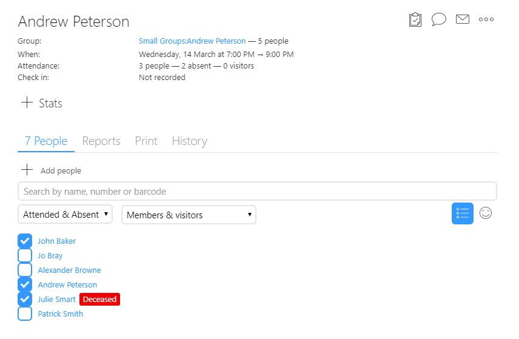The height and width of the screenshot is (339, 519).
Task: Uncheck John Baker's attendance checkbox
Action: (x=25, y=241)
